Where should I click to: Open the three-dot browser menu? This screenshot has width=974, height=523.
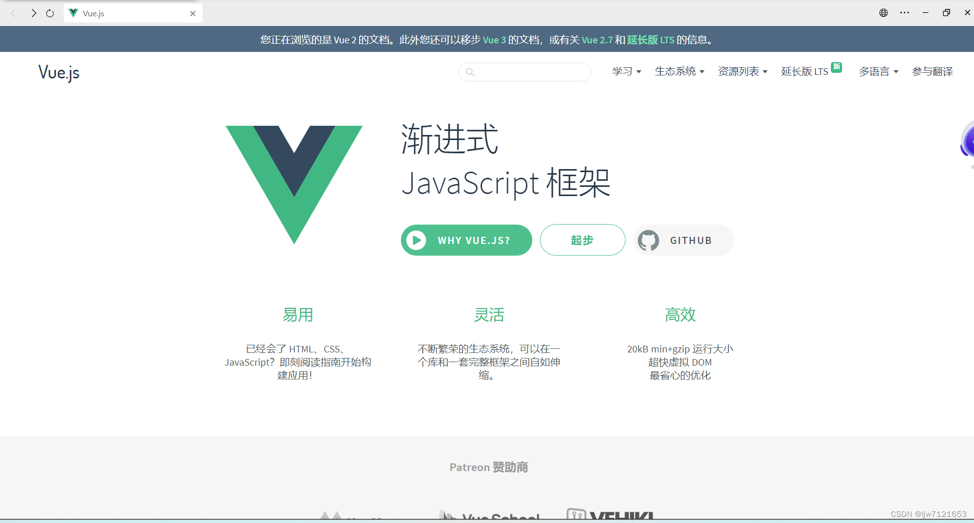click(904, 13)
